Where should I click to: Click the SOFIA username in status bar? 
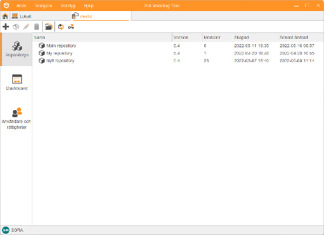[x=17, y=230]
